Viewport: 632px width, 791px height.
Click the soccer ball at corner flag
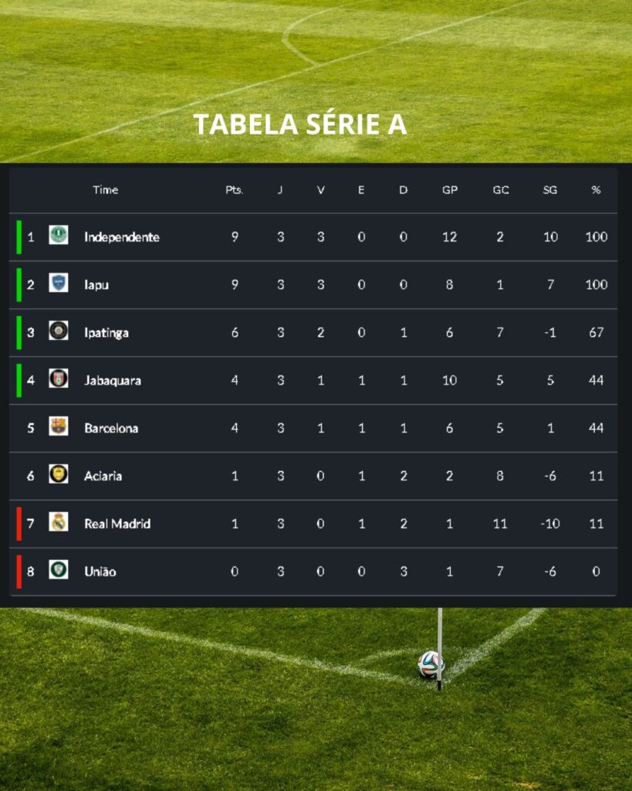click(x=430, y=664)
